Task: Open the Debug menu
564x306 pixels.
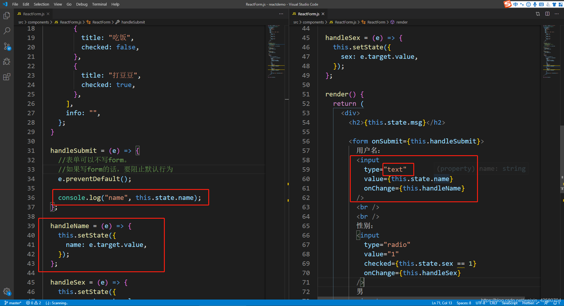Action: [82, 4]
